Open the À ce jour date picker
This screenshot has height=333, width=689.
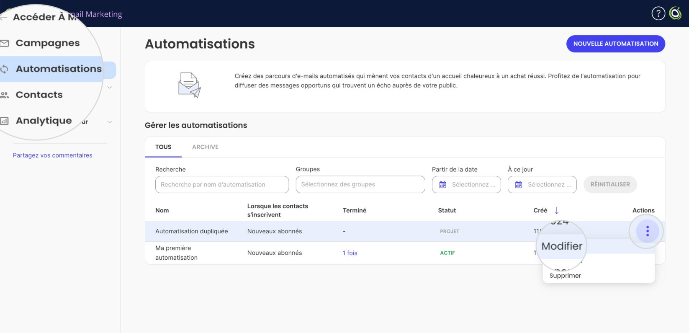click(x=542, y=185)
